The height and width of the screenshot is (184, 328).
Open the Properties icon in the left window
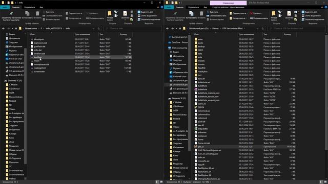(x=125, y=14)
